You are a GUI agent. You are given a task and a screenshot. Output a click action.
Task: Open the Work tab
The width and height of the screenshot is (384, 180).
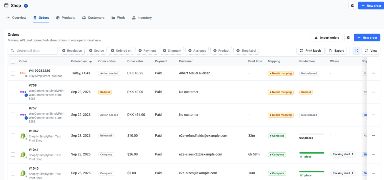[118, 18]
